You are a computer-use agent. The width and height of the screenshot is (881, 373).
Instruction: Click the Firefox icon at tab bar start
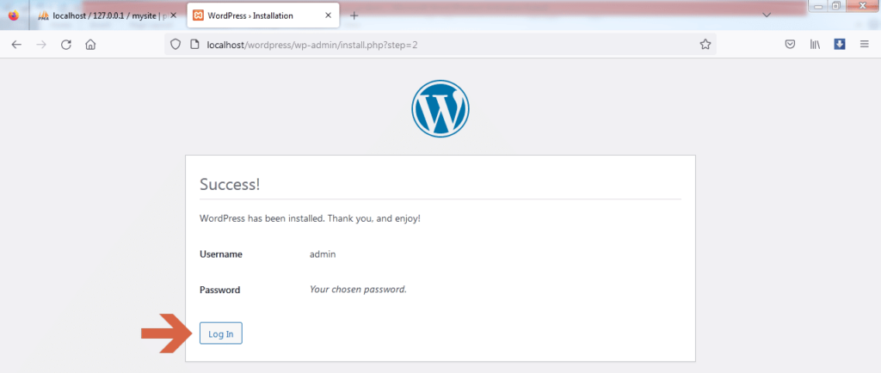click(x=14, y=15)
